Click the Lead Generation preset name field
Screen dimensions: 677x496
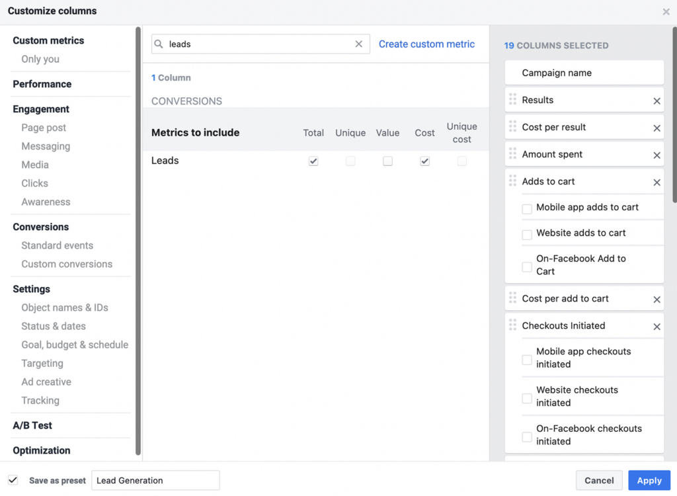155,480
